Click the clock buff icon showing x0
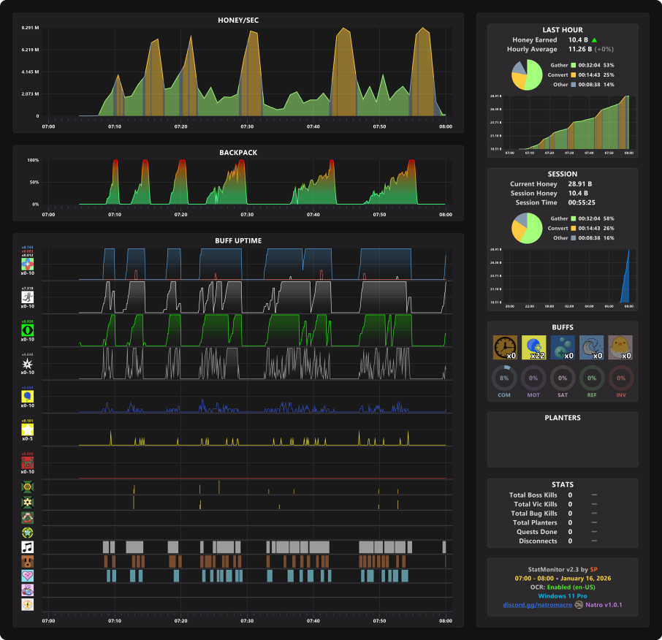Screen dimensions: 662x640 coord(505,348)
